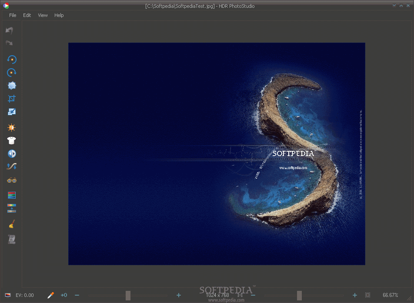Open the color bars histogram tool

point(12,195)
